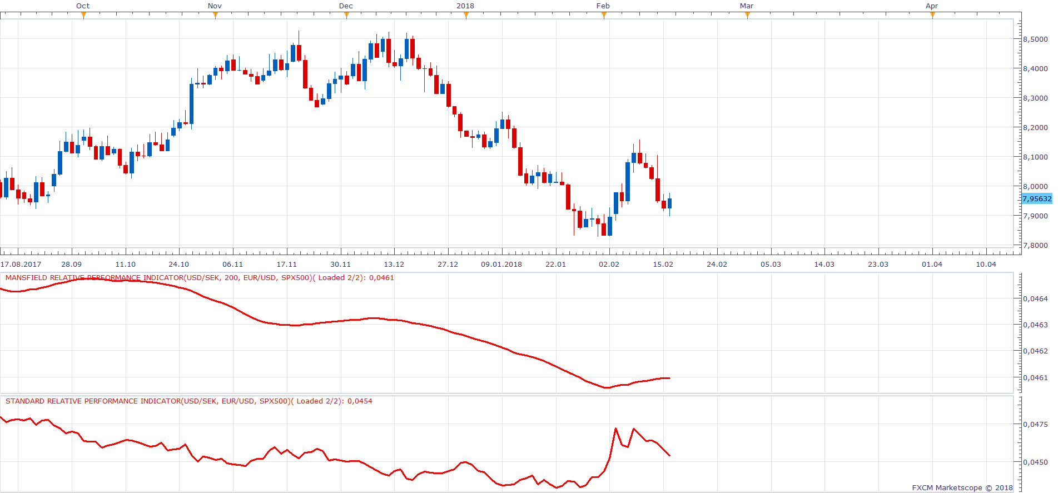Click the 8,5000 price axis label

pos(1035,39)
